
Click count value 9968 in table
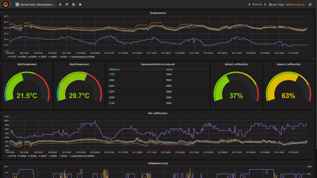click(x=169, y=92)
